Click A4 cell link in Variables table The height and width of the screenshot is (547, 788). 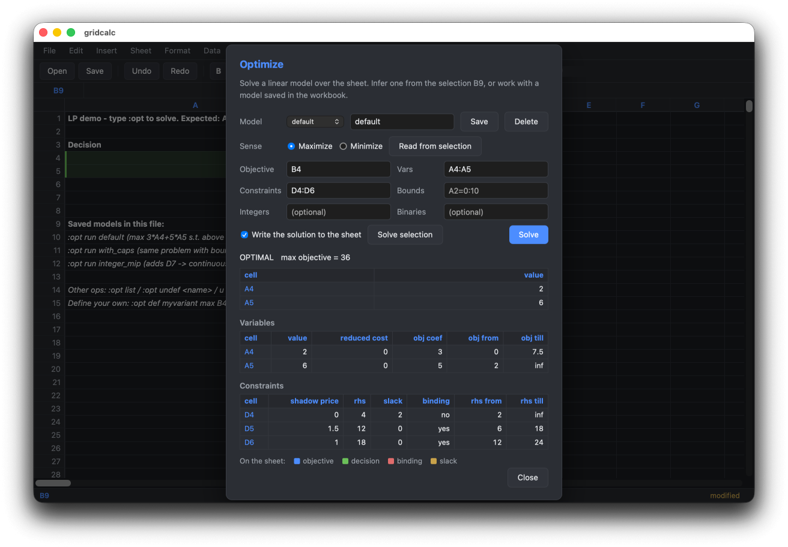tap(249, 352)
